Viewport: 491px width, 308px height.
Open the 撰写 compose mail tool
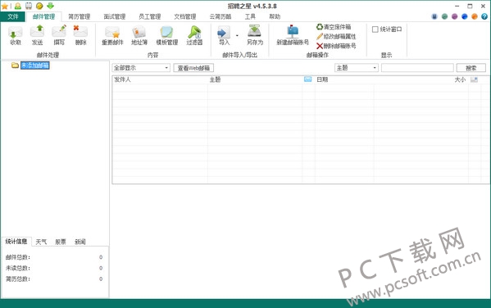pyautogui.click(x=59, y=36)
